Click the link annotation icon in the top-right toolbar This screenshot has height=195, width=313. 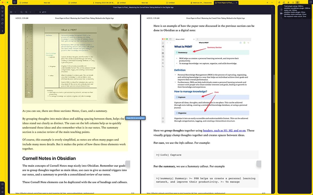coord(279,2)
